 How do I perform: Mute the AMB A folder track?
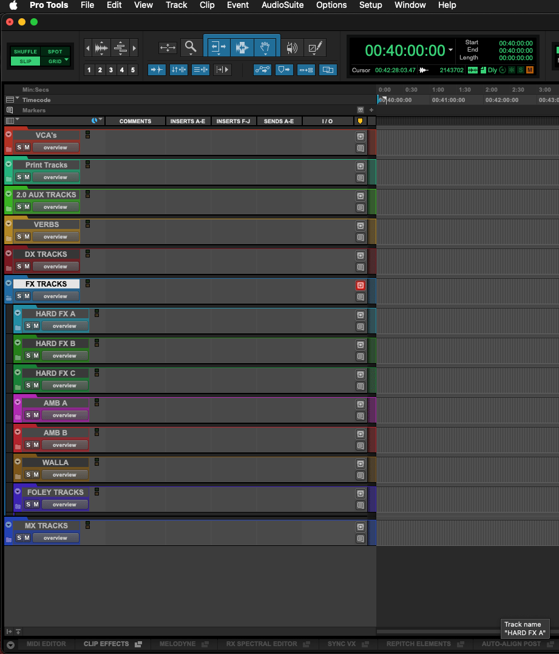(x=36, y=415)
